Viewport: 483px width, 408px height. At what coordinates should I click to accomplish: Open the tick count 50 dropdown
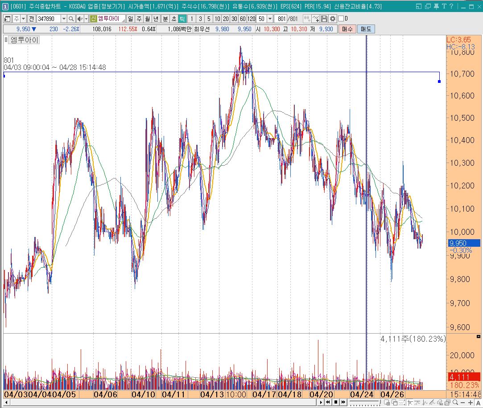pos(270,19)
